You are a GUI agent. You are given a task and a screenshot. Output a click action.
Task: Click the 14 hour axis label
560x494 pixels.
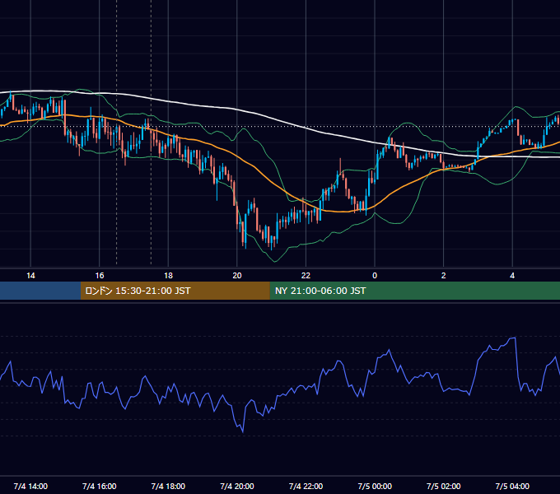click(x=30, y=276)
